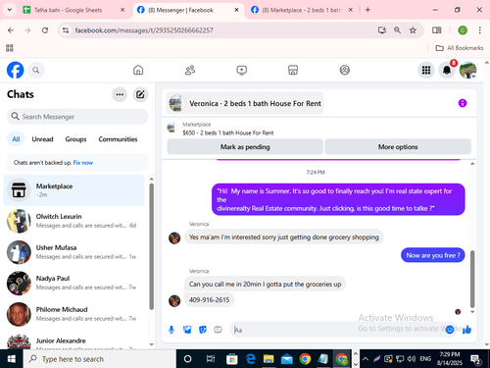The image size is (490, 368).
Task: Open the Marketplace icon in top navigation
Action: (293, 70)
